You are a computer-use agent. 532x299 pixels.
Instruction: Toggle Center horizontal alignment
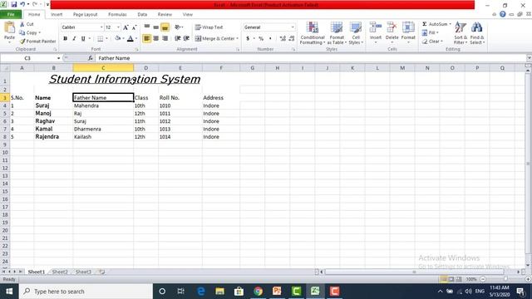(155, 38)
